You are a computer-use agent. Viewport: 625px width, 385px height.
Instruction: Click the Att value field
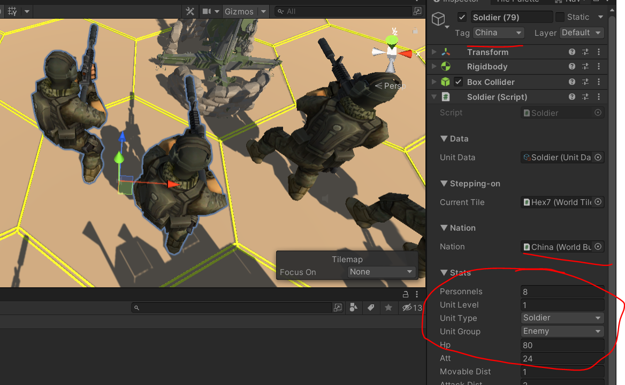point(562,358)
